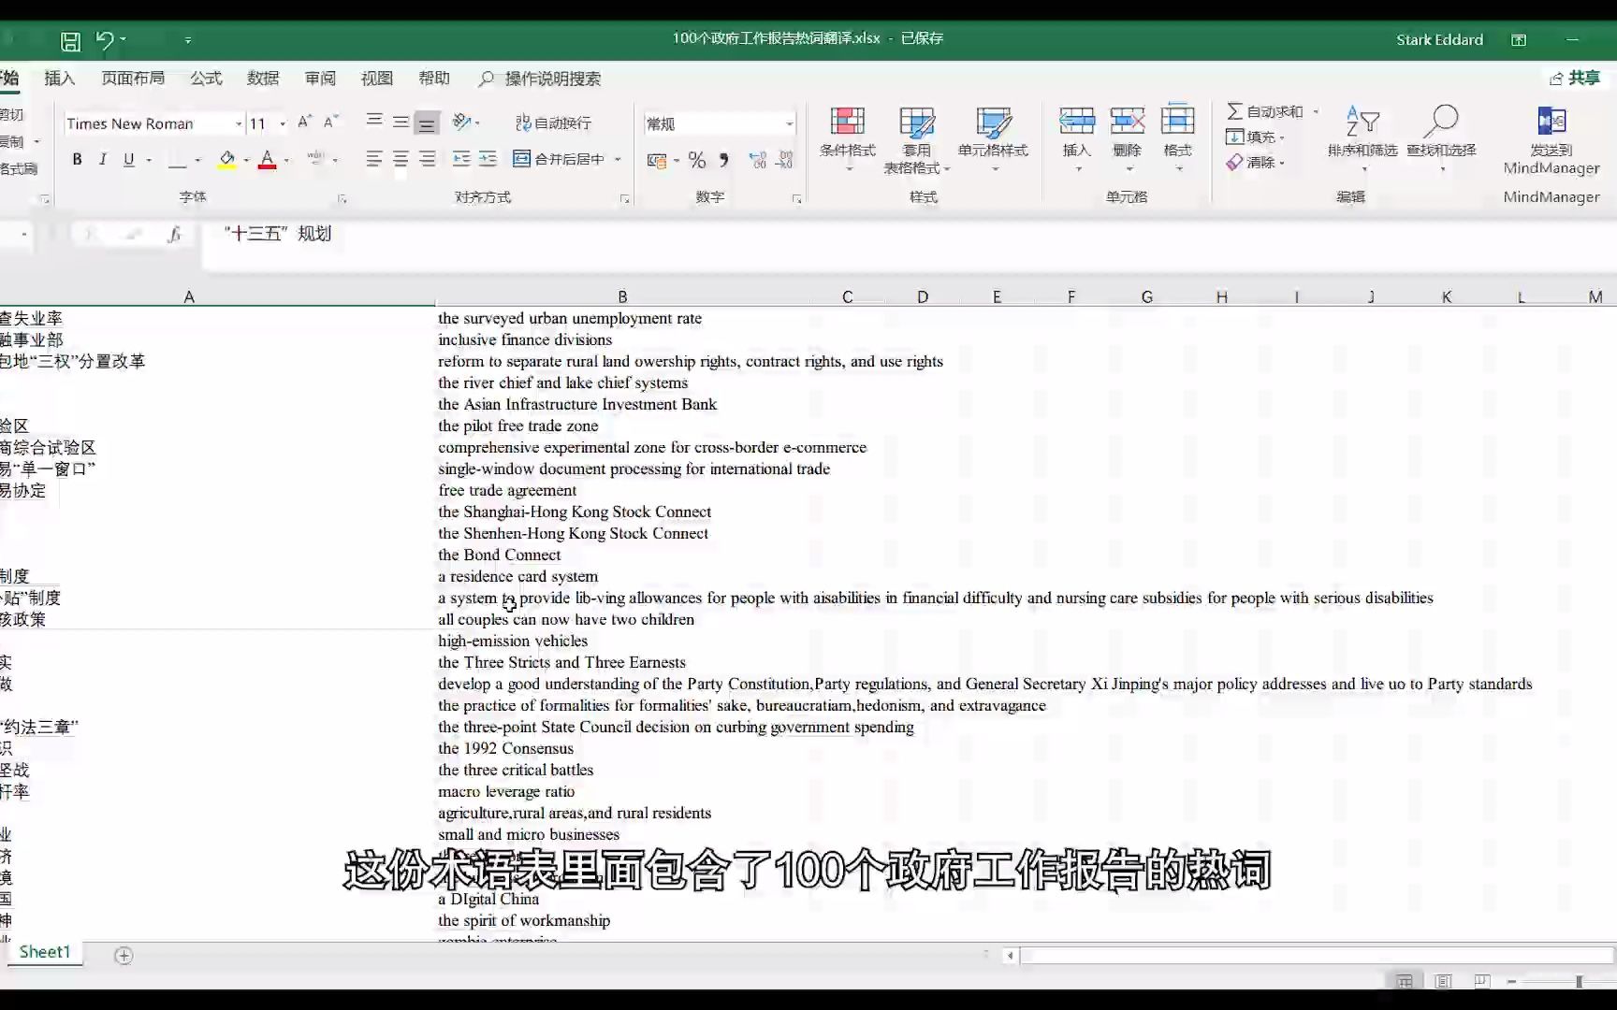Open the 填充 fill menu

[x=1255, y=137]
